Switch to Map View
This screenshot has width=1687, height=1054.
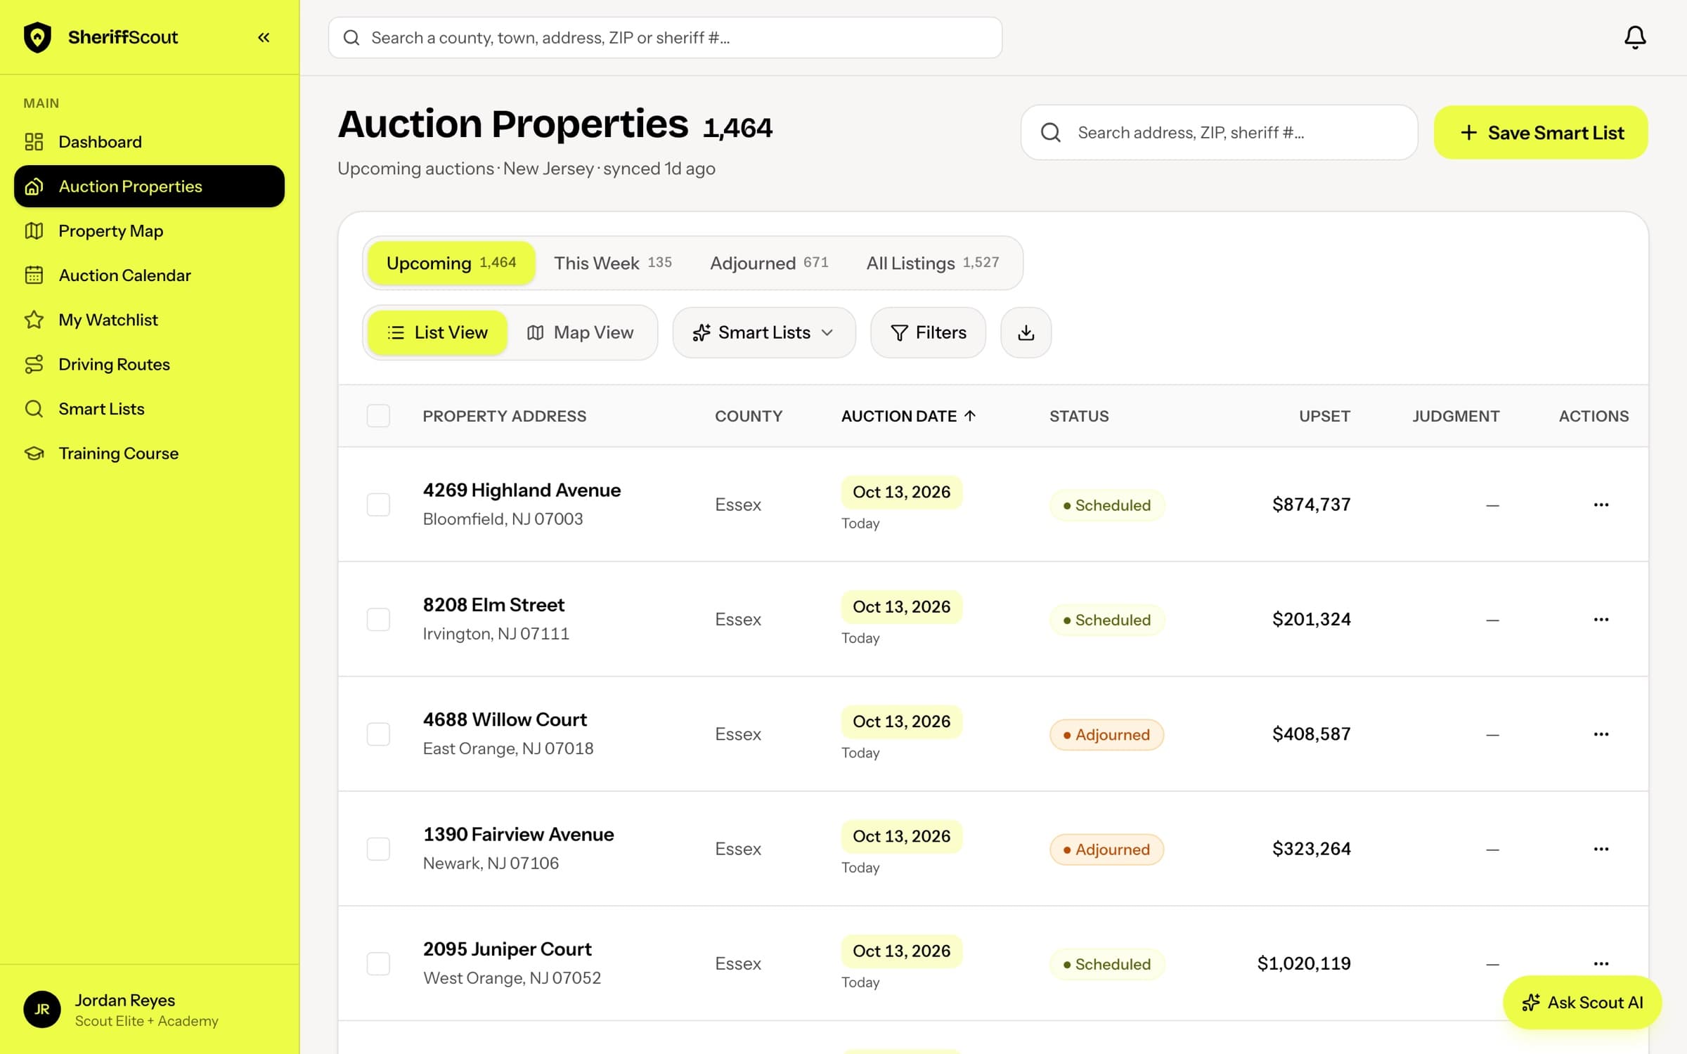(x=581, y=332)
